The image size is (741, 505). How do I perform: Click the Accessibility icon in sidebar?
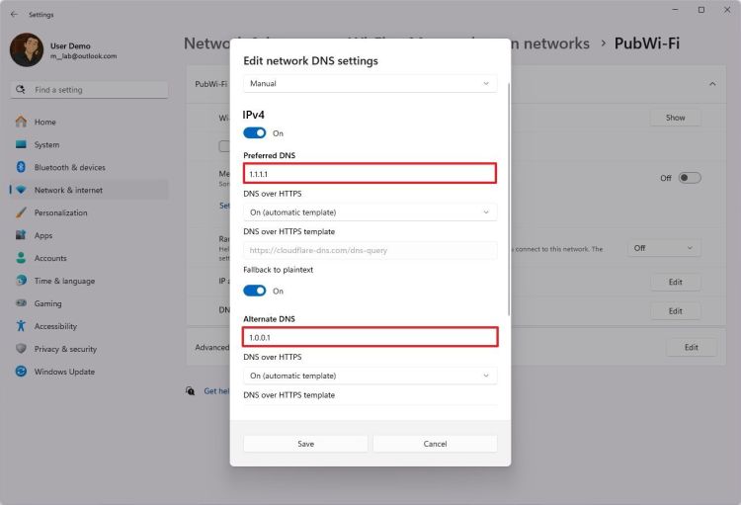click(x=20, y=326)
